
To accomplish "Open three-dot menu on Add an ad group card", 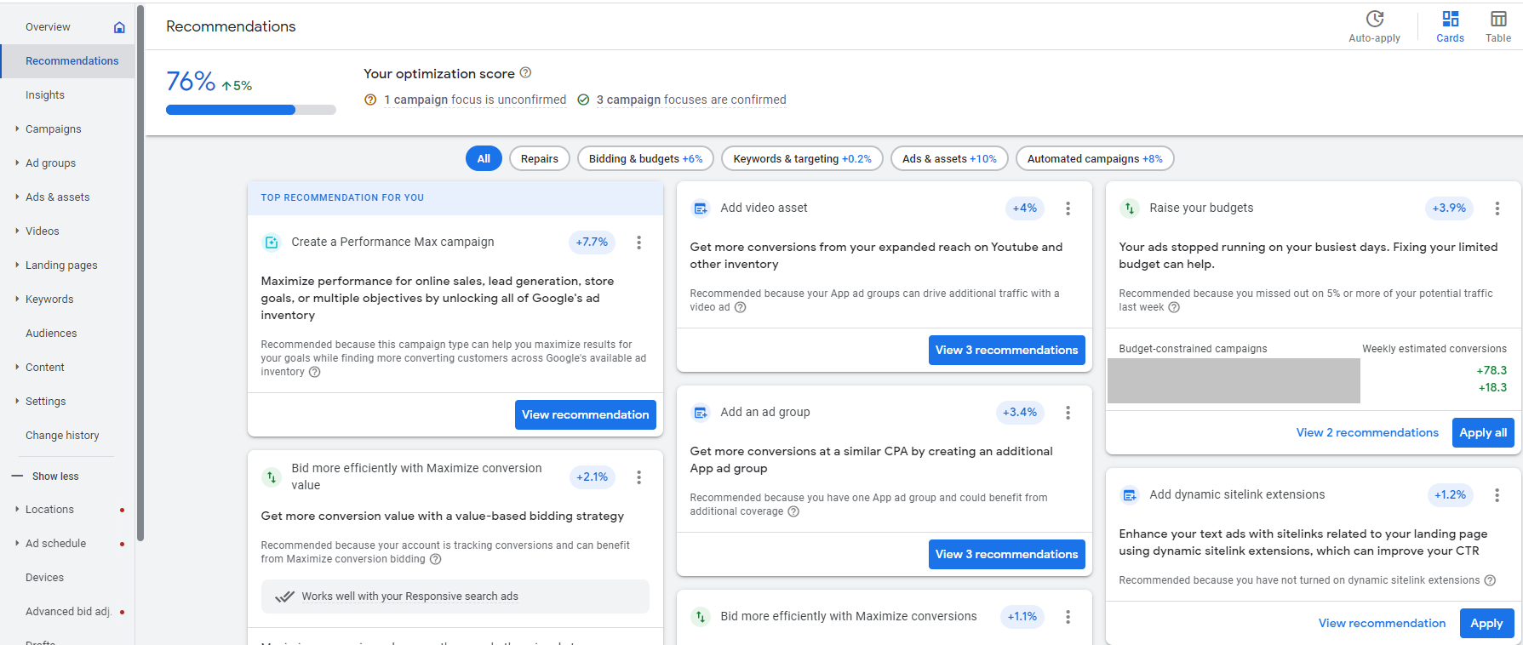I will [x=1068, y=413].
